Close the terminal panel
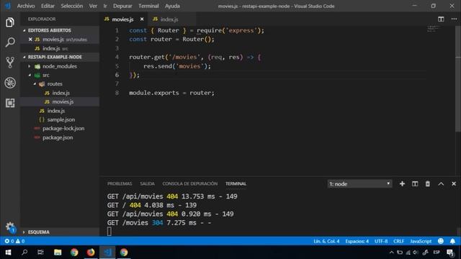The height and width of the screenshot is (259, 461). click(x=454, y=184)
